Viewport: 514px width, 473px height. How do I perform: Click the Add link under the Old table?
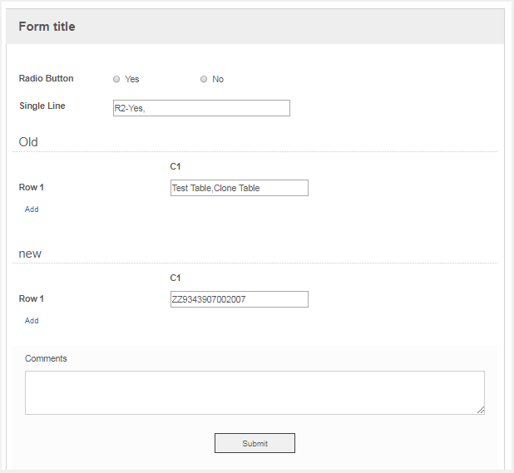click(x=32, y=209)
